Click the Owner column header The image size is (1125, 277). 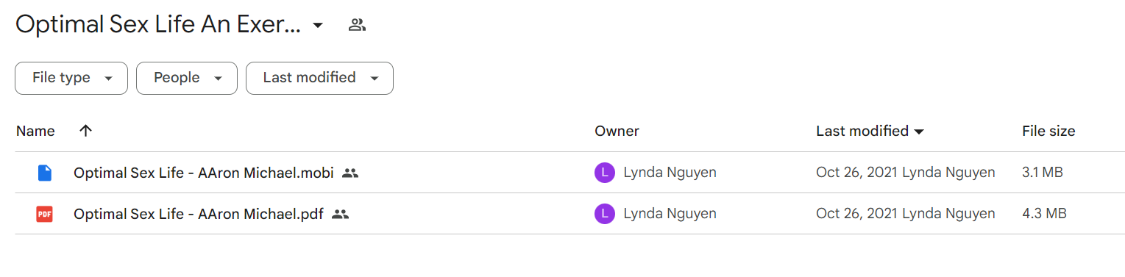(617, 132)
